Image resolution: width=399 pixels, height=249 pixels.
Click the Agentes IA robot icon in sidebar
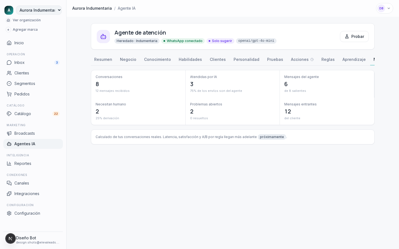pyautogui.click(x=9, y=144)
